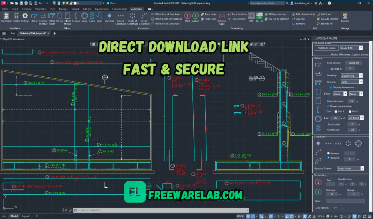Image resolution: width=373 pixels, height=219 pixels.
Task: Click the spiral icon in palette Rebars section
Action: click(x=318, y=128)
